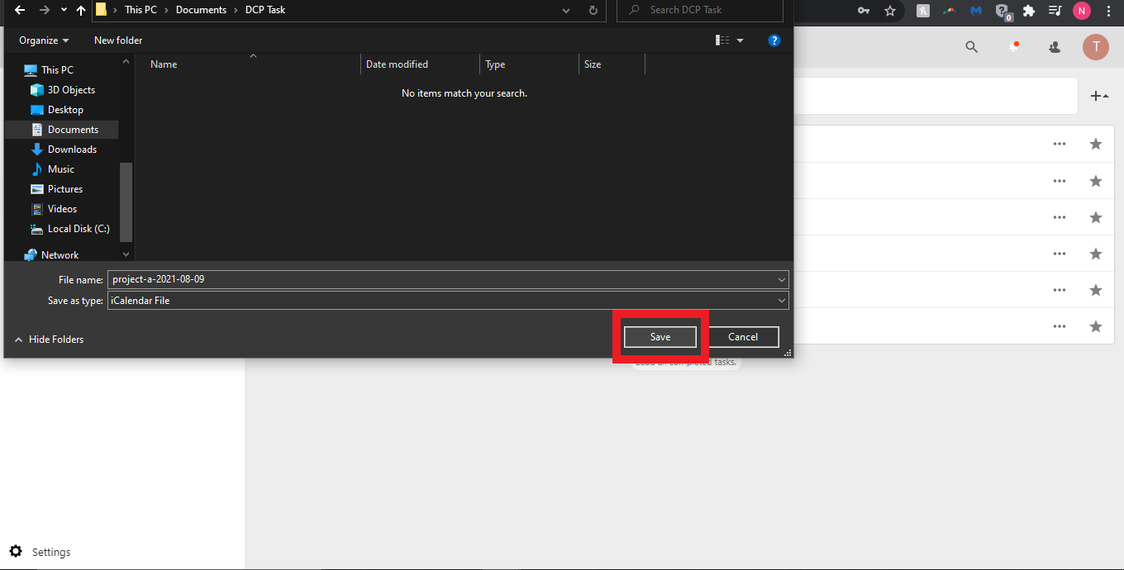Star the first task in list

tap(1096, 145)
